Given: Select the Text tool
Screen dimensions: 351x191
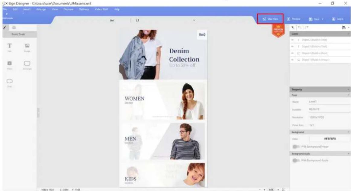Looking at the screenshot, I should 9,47.
